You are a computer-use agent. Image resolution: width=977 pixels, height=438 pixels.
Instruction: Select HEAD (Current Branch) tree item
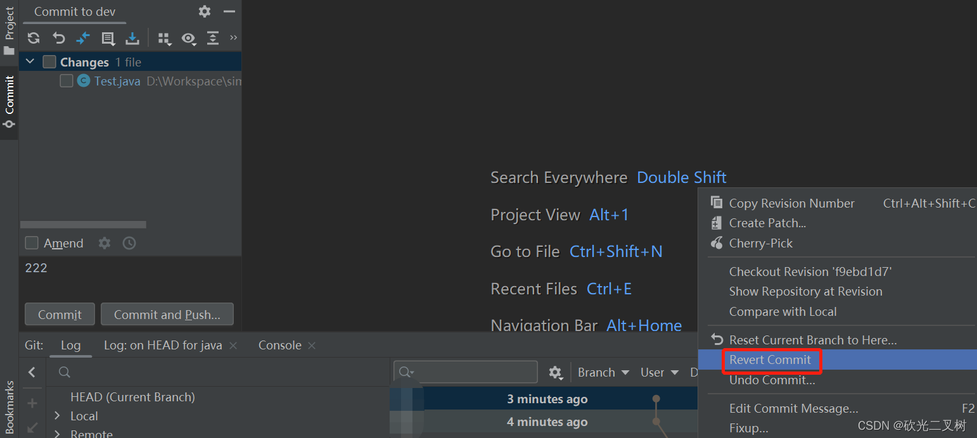[132, 397]
